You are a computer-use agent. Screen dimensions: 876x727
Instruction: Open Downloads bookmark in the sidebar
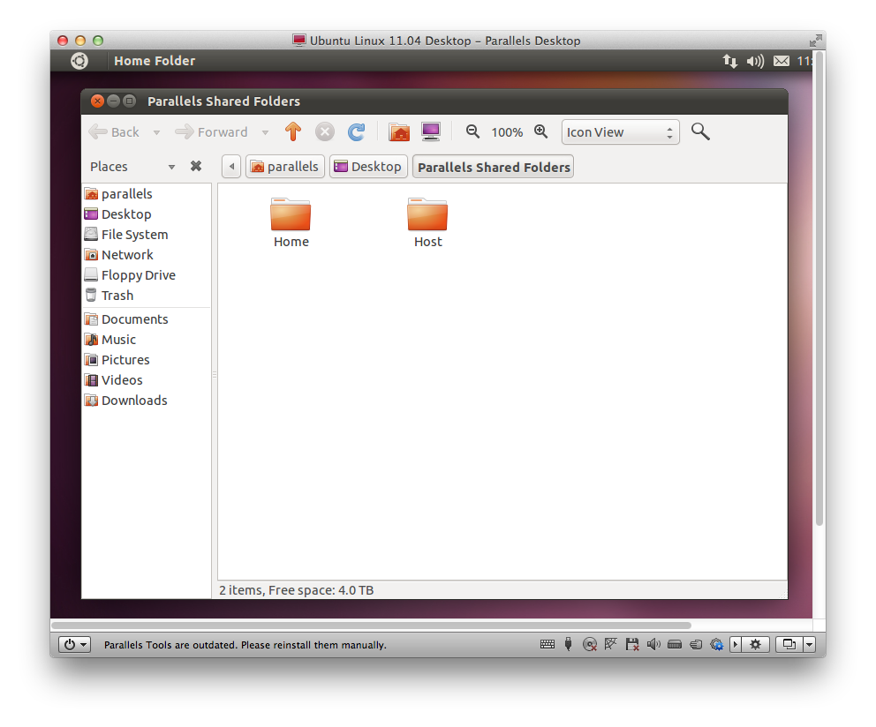point(147,401)
